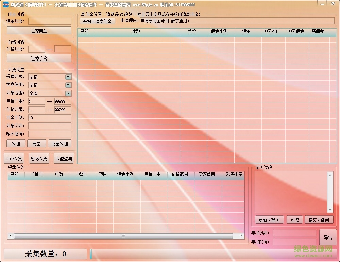Viewport: 340px width, 262px height.
Task: Focus the 输关键词 input field
Action: pos(50,134)
